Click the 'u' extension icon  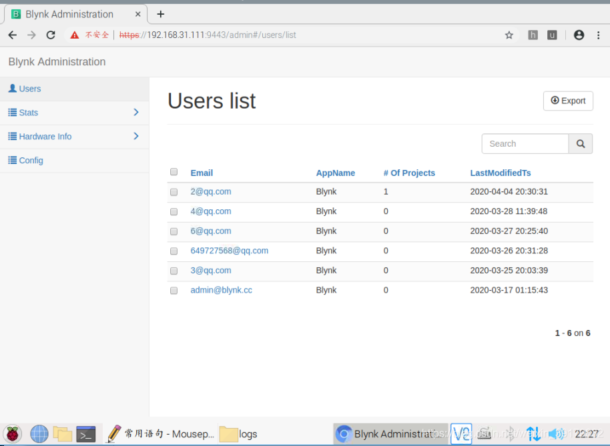552,35
